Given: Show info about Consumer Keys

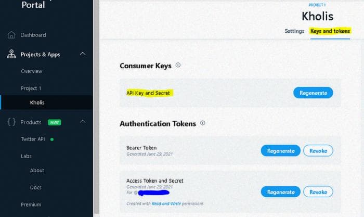Looking at the screenshot, I should [178, 65].
